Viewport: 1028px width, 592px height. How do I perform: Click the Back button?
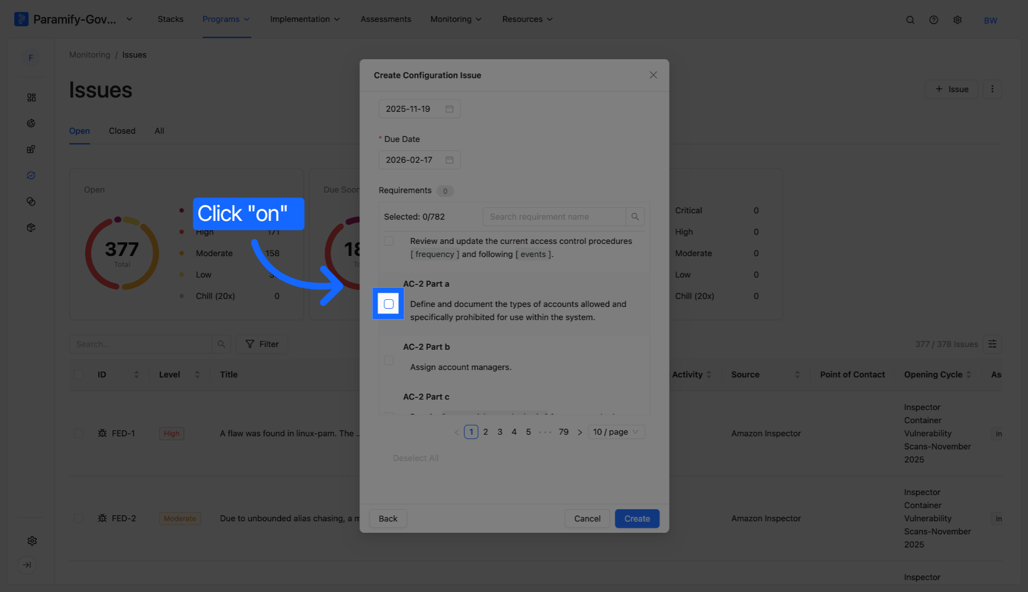(388, 519)
